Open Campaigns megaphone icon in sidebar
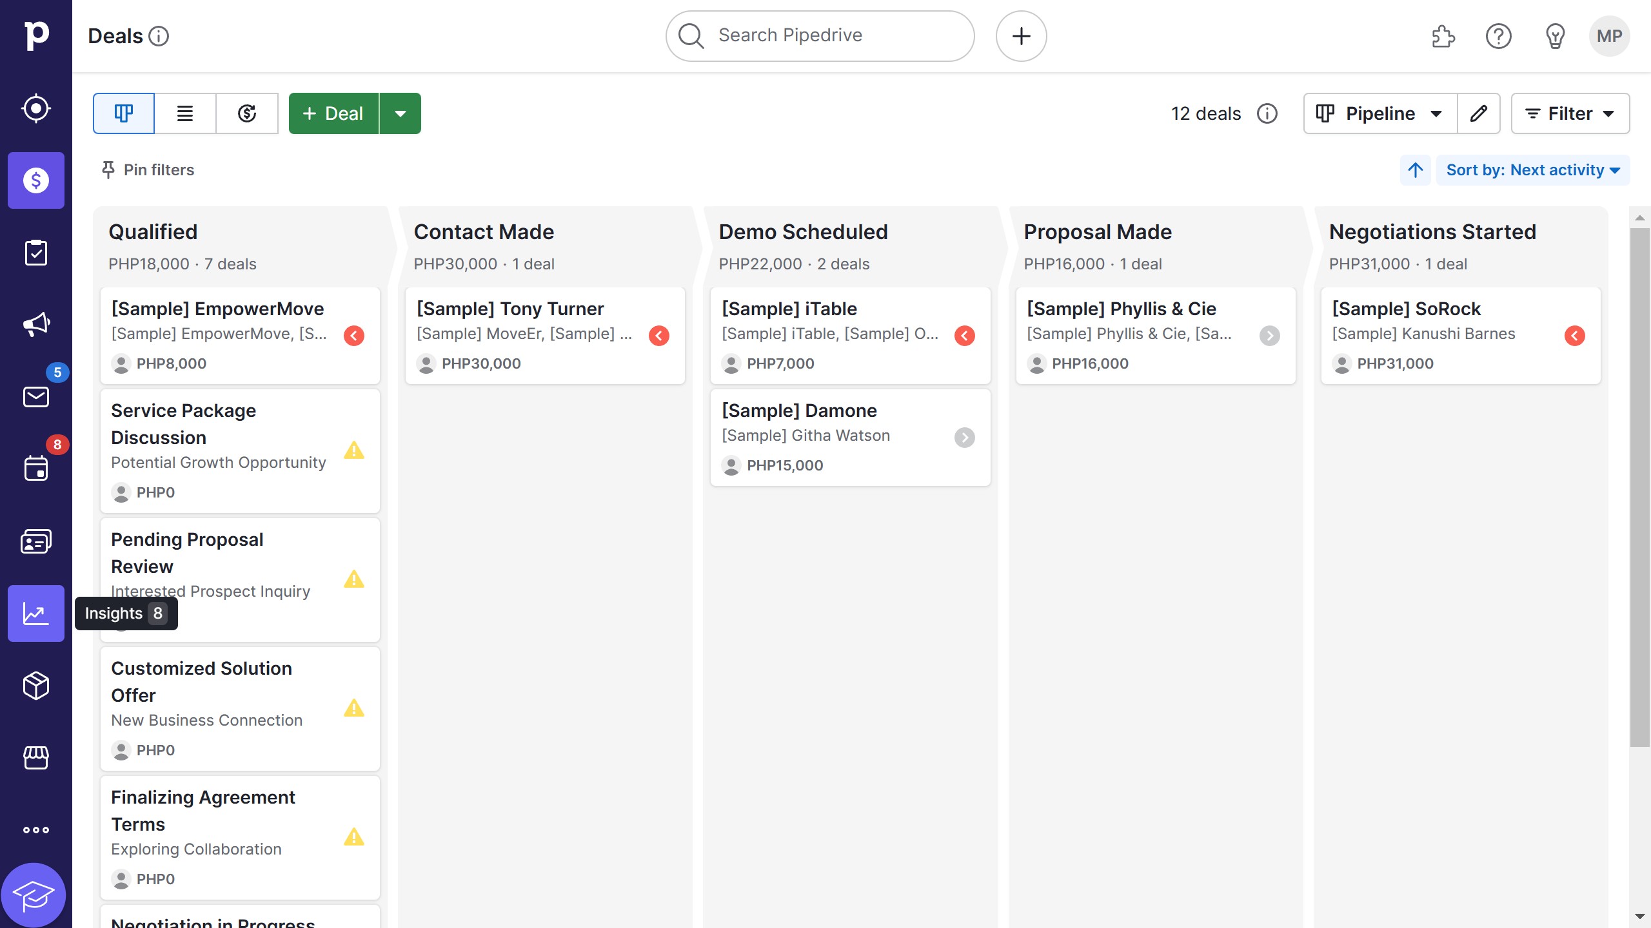The image size is (1651, 928). pos(36,324)
